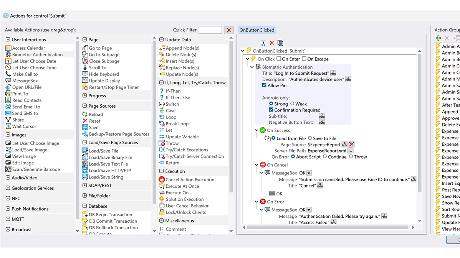The width and height of the screenshot is (460, 258).
Task: Open the MessageBox OK dropdown under On Cancel
Action: [309, 173]
